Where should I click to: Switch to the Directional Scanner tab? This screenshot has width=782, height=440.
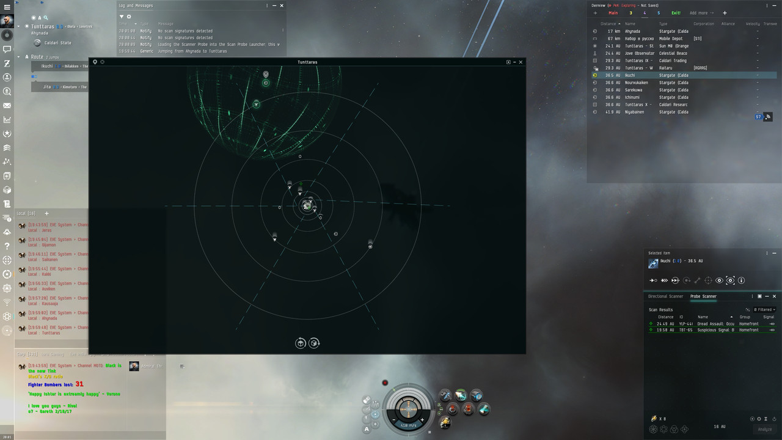665,296
